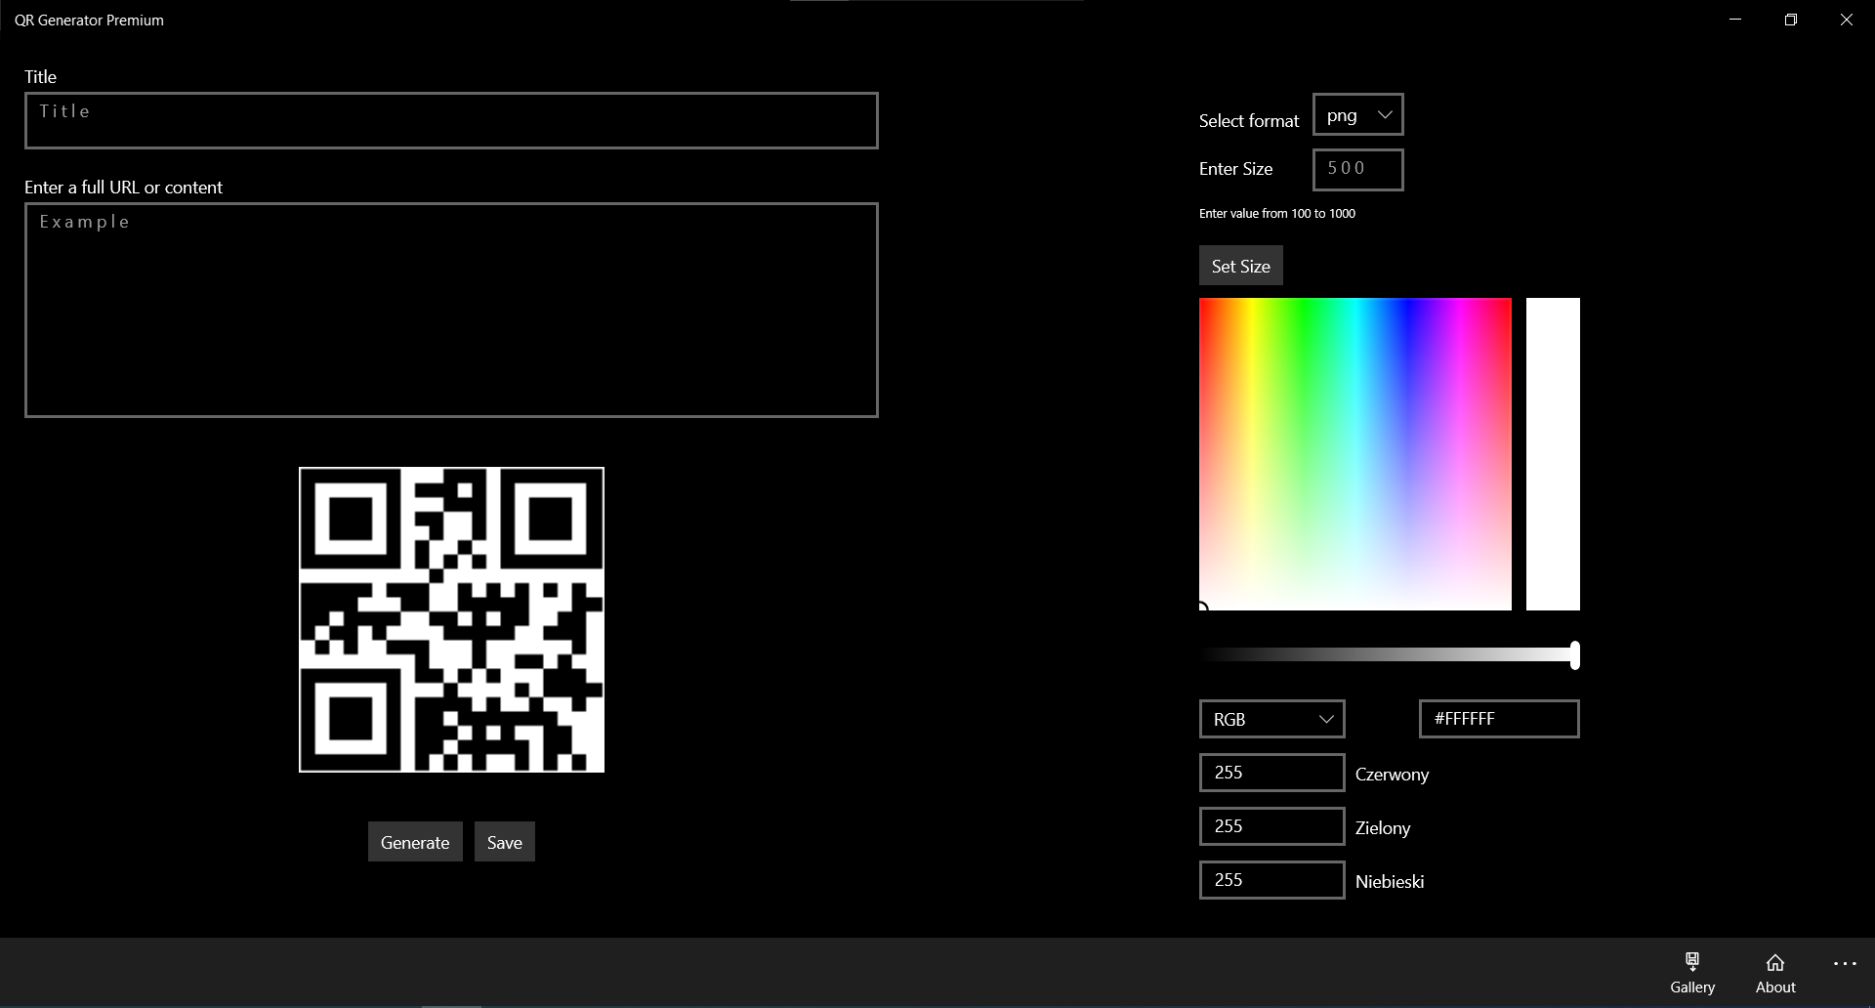Minimize the QR Generator Premium window
1875x1008 pixels.
[1735, 20]
